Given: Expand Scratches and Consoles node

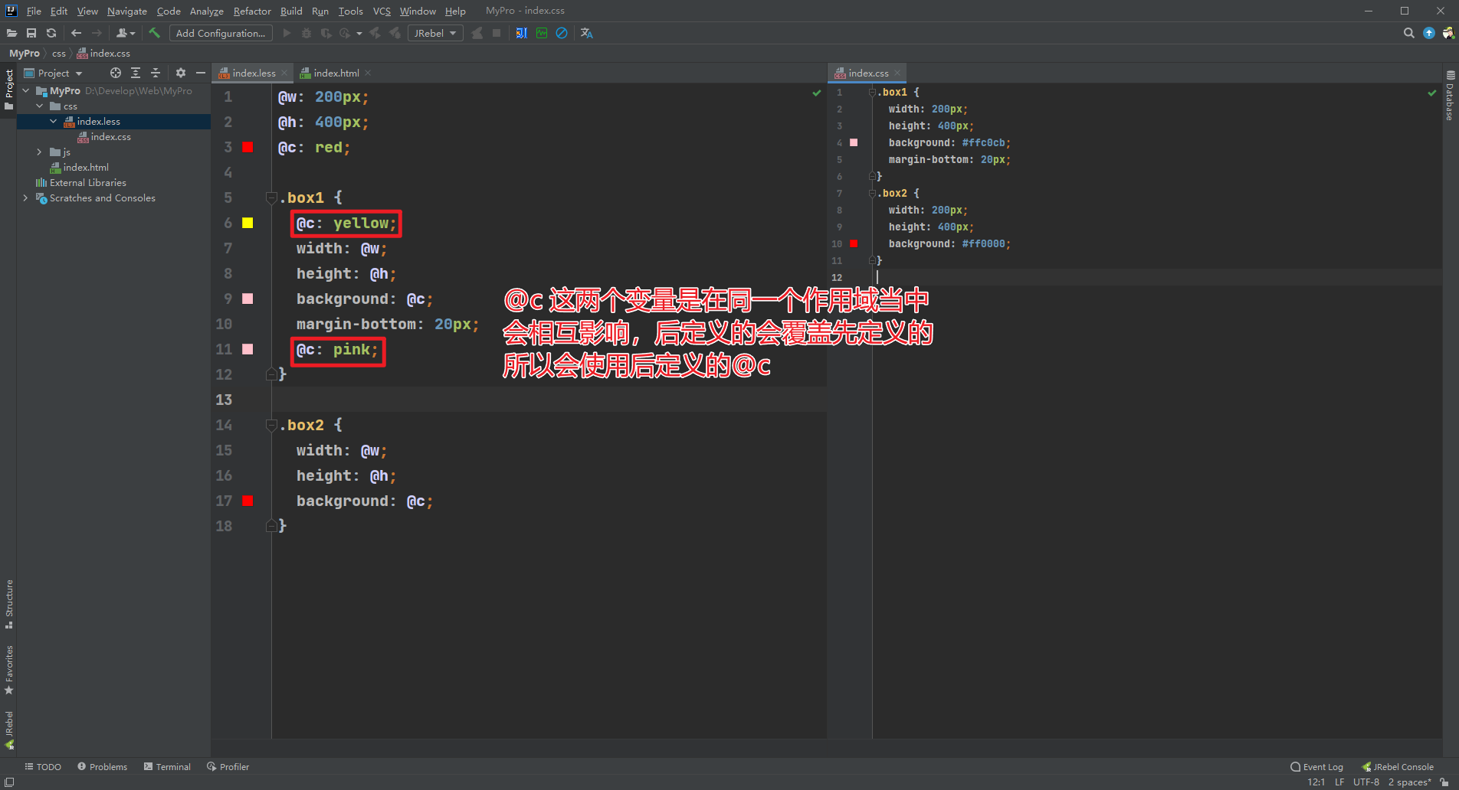Looking at the screenshot, I should (x=26, y=197).
